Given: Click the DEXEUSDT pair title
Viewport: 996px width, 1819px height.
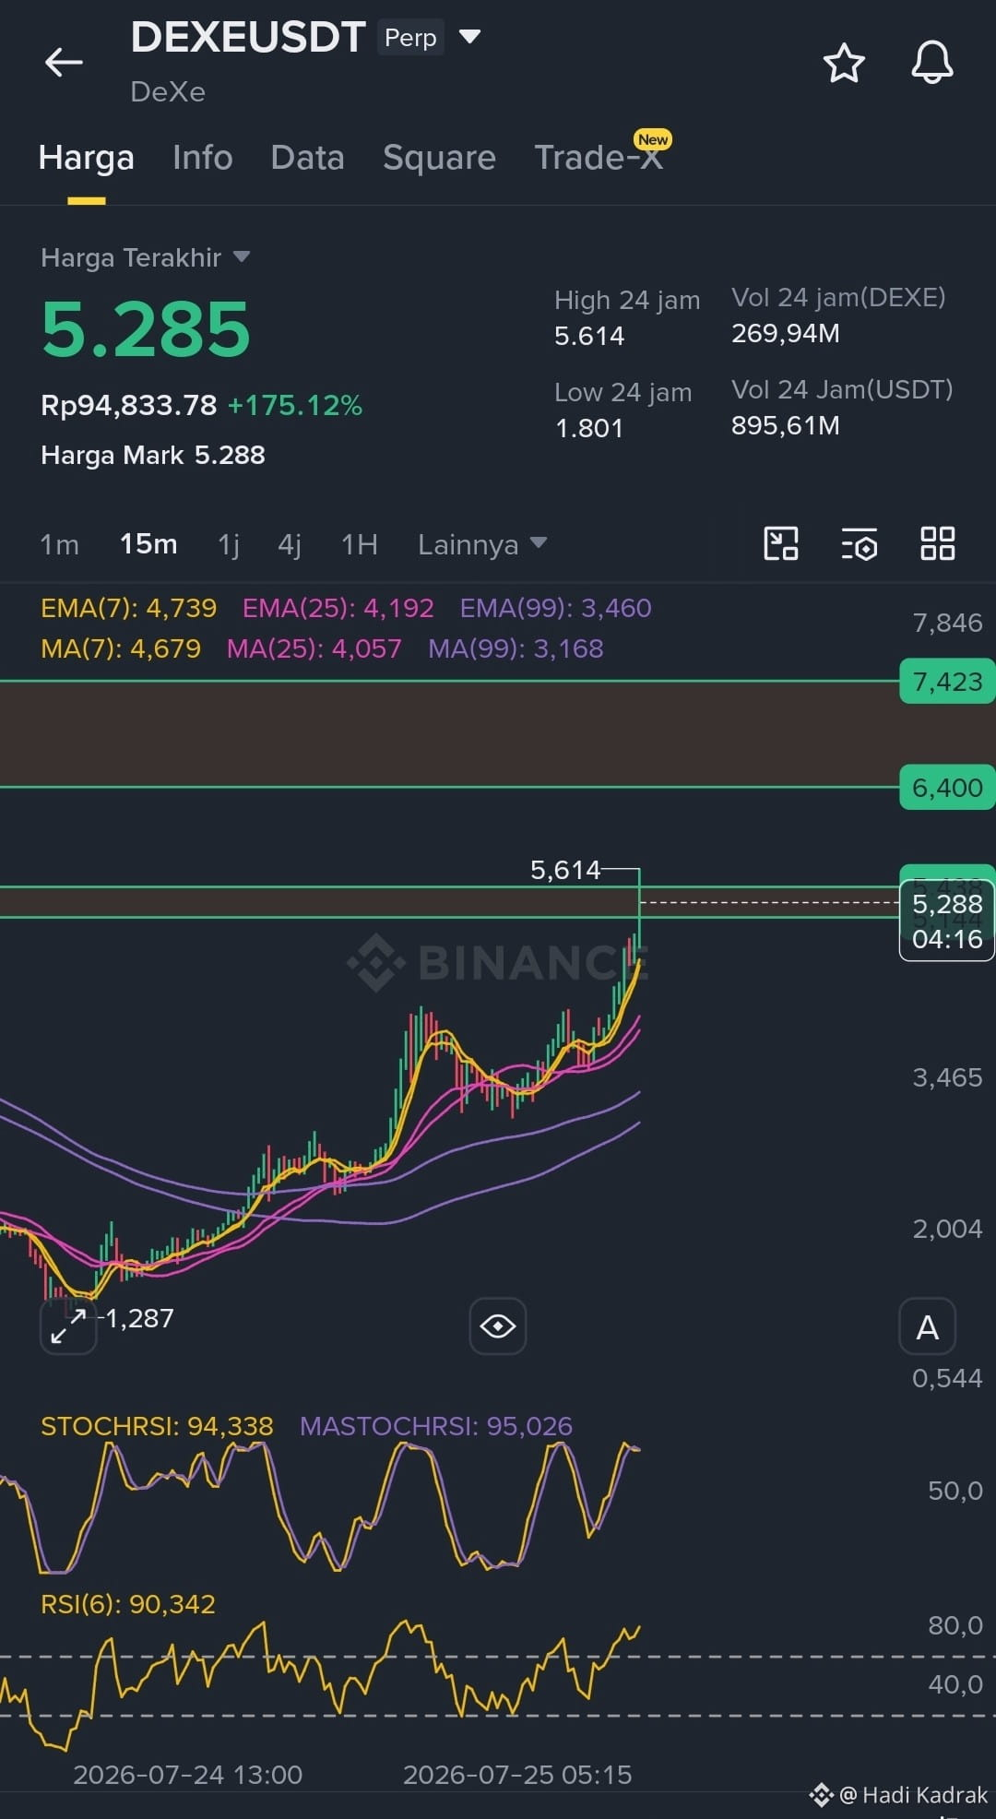Looking at the screenshot, I should click(x=248, y=37).
